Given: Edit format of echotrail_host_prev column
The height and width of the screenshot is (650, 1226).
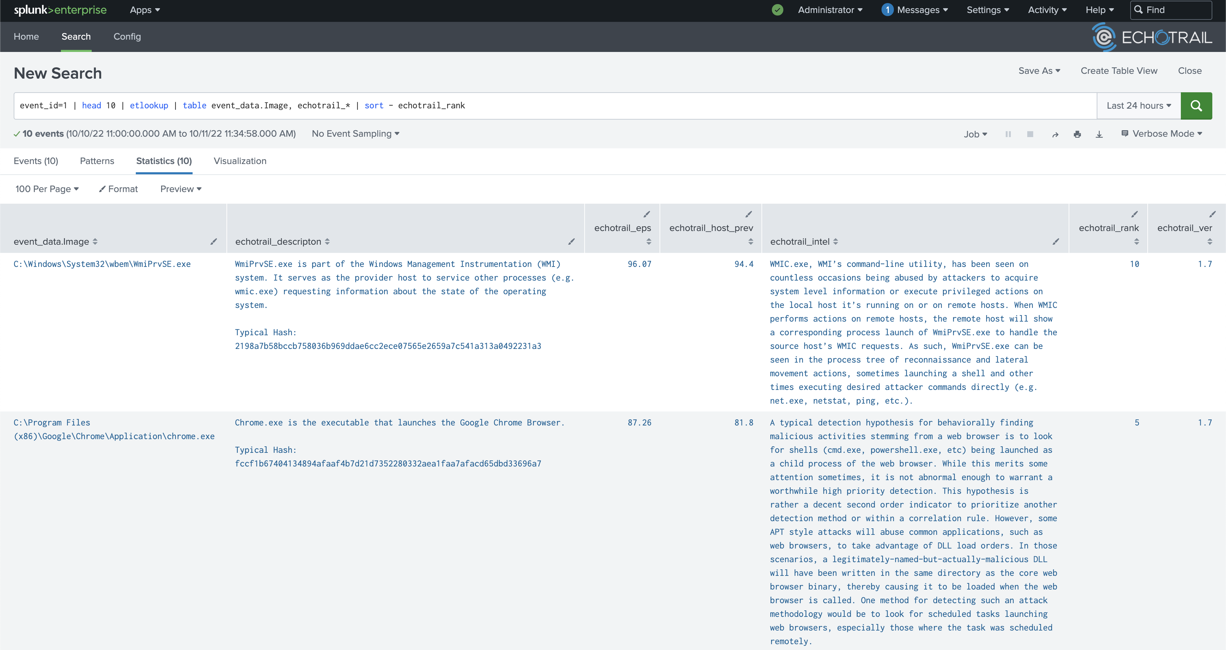Looking at the screenshot, I should tap(749, 214).
